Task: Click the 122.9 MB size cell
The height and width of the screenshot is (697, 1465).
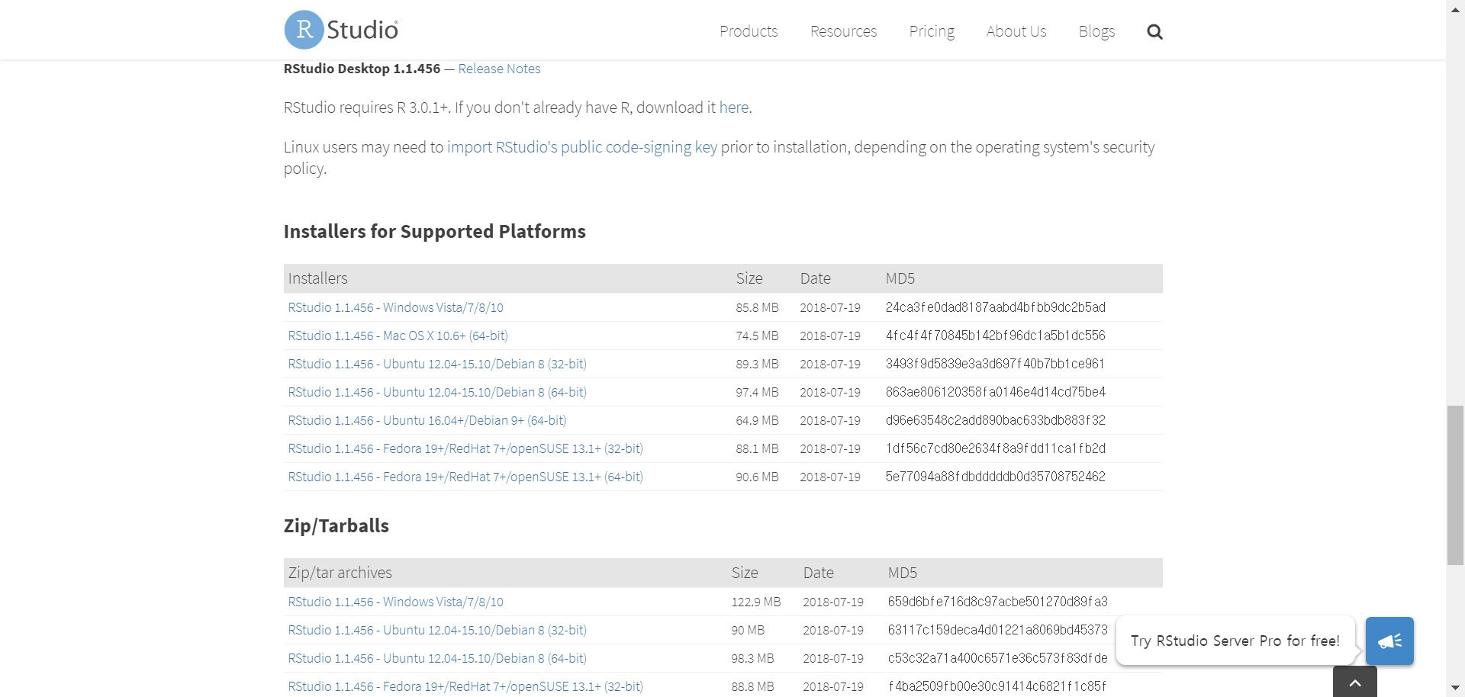Action: (755, 602)
